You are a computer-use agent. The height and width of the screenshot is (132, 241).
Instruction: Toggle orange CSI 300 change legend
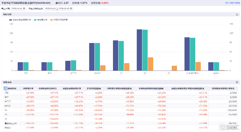[59, 20]
